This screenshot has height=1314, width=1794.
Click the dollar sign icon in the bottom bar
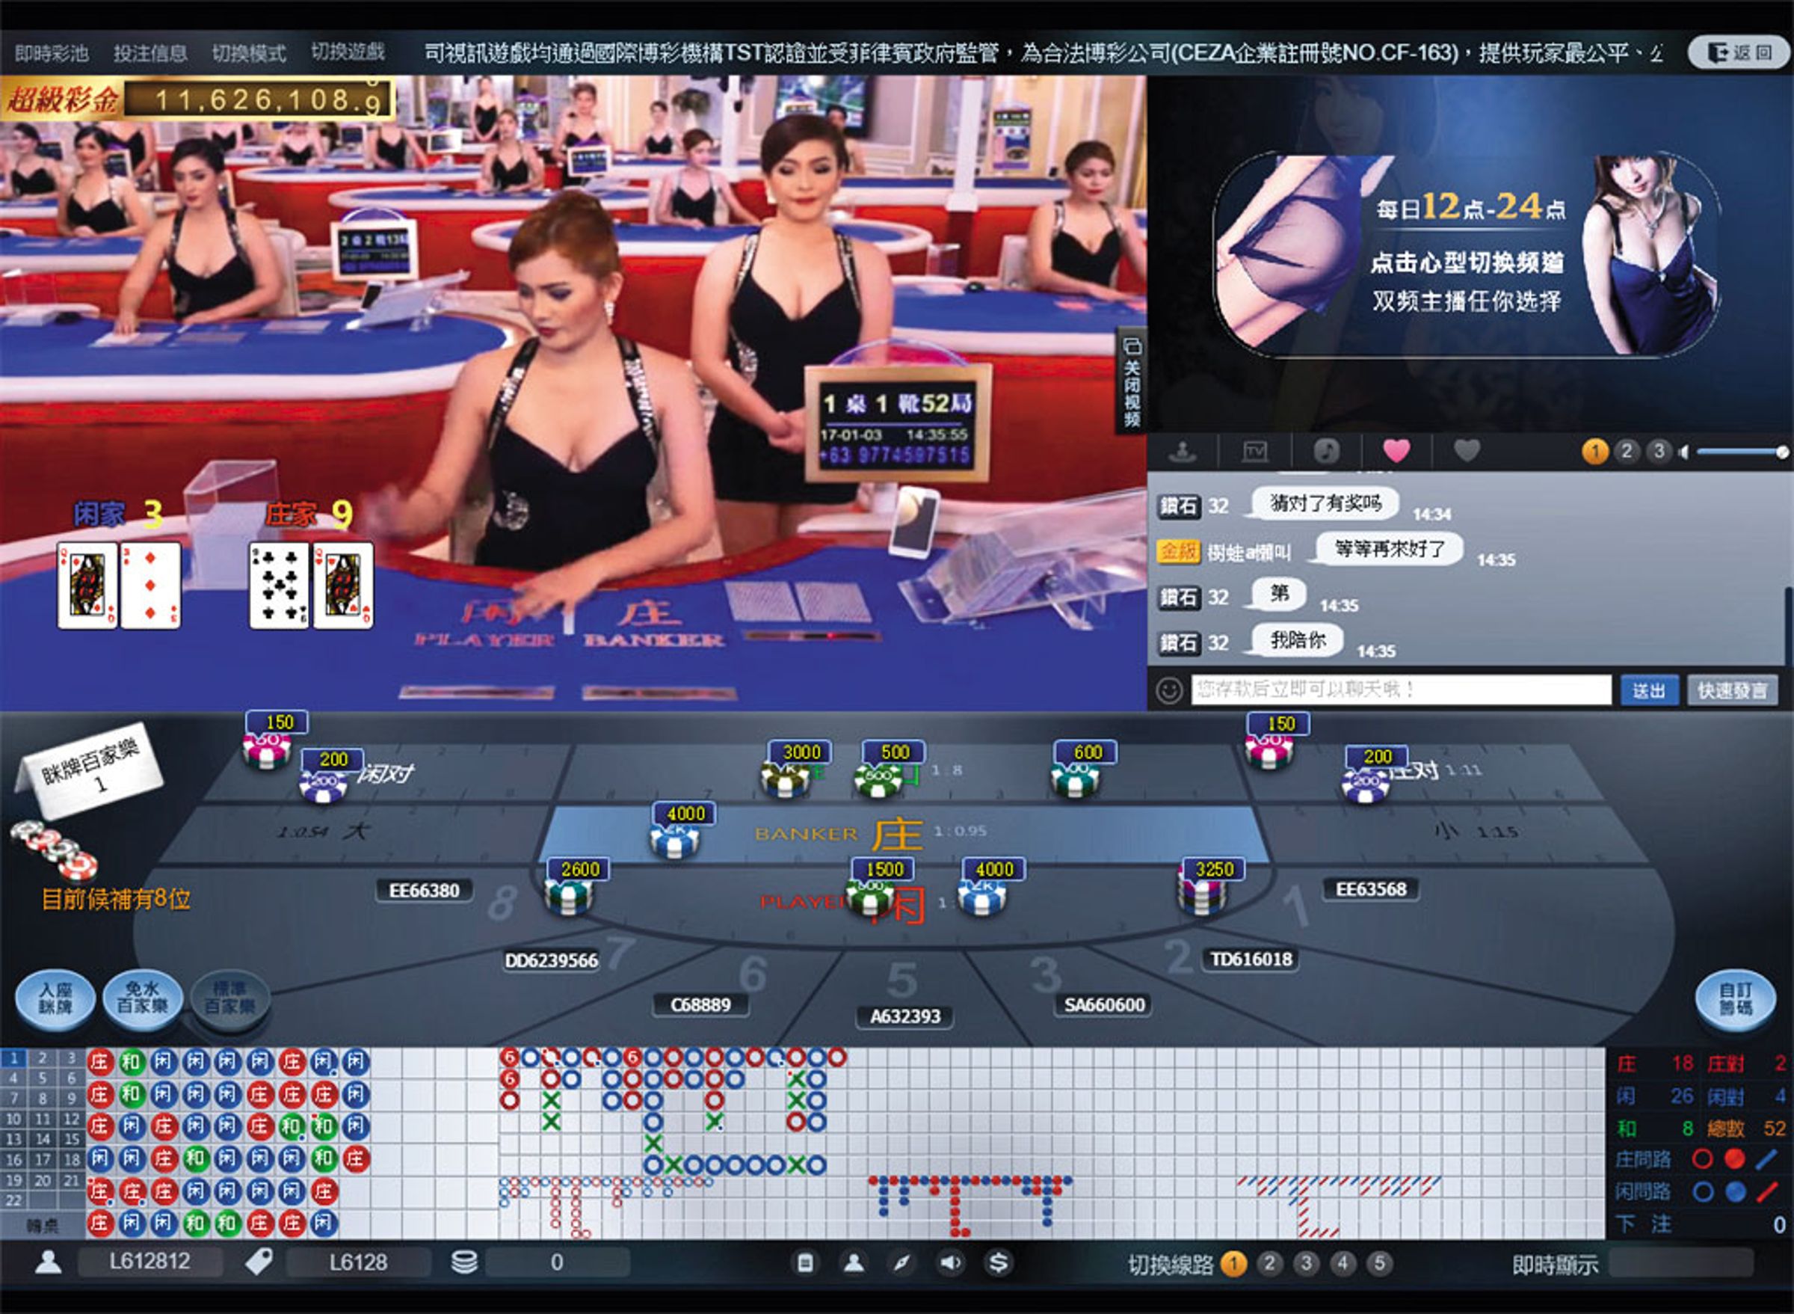click(x=999, y=1263)
